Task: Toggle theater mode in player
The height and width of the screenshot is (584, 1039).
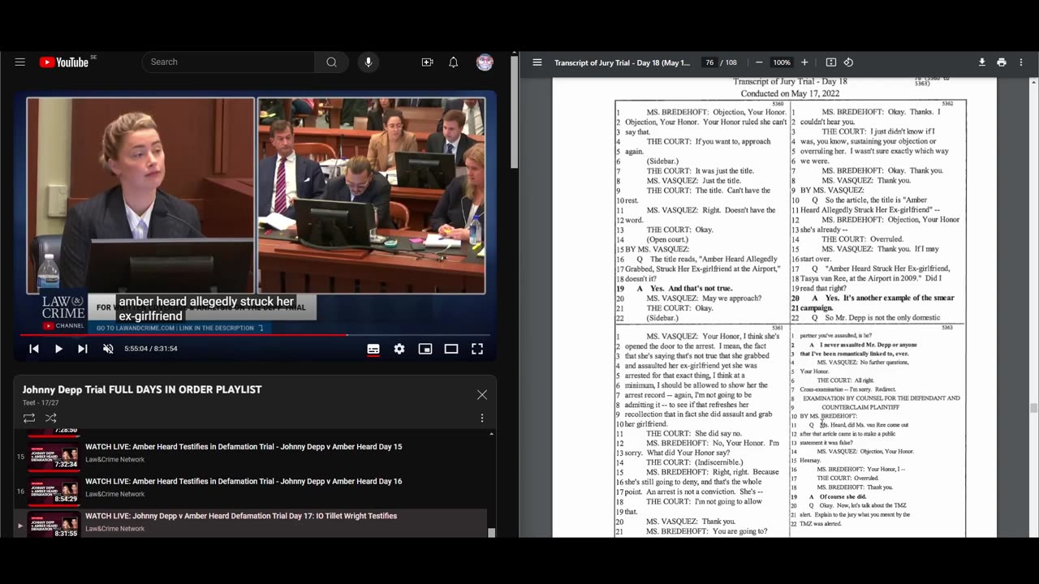Action: [x=451, y=349]
